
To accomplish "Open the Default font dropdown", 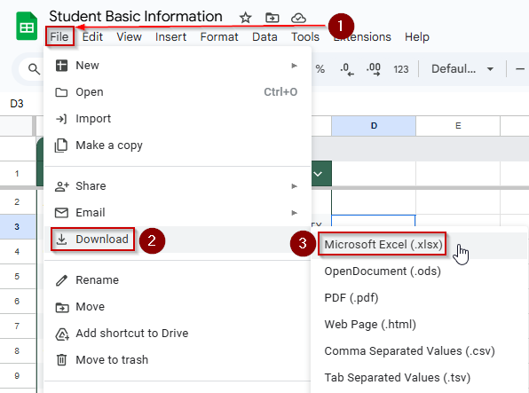I will (x=462, y=69).
